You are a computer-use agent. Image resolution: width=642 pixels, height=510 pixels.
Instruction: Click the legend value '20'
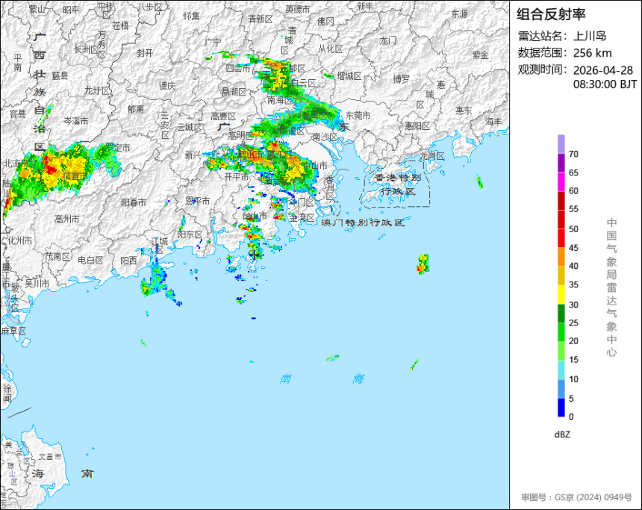[x=573, y=340]
